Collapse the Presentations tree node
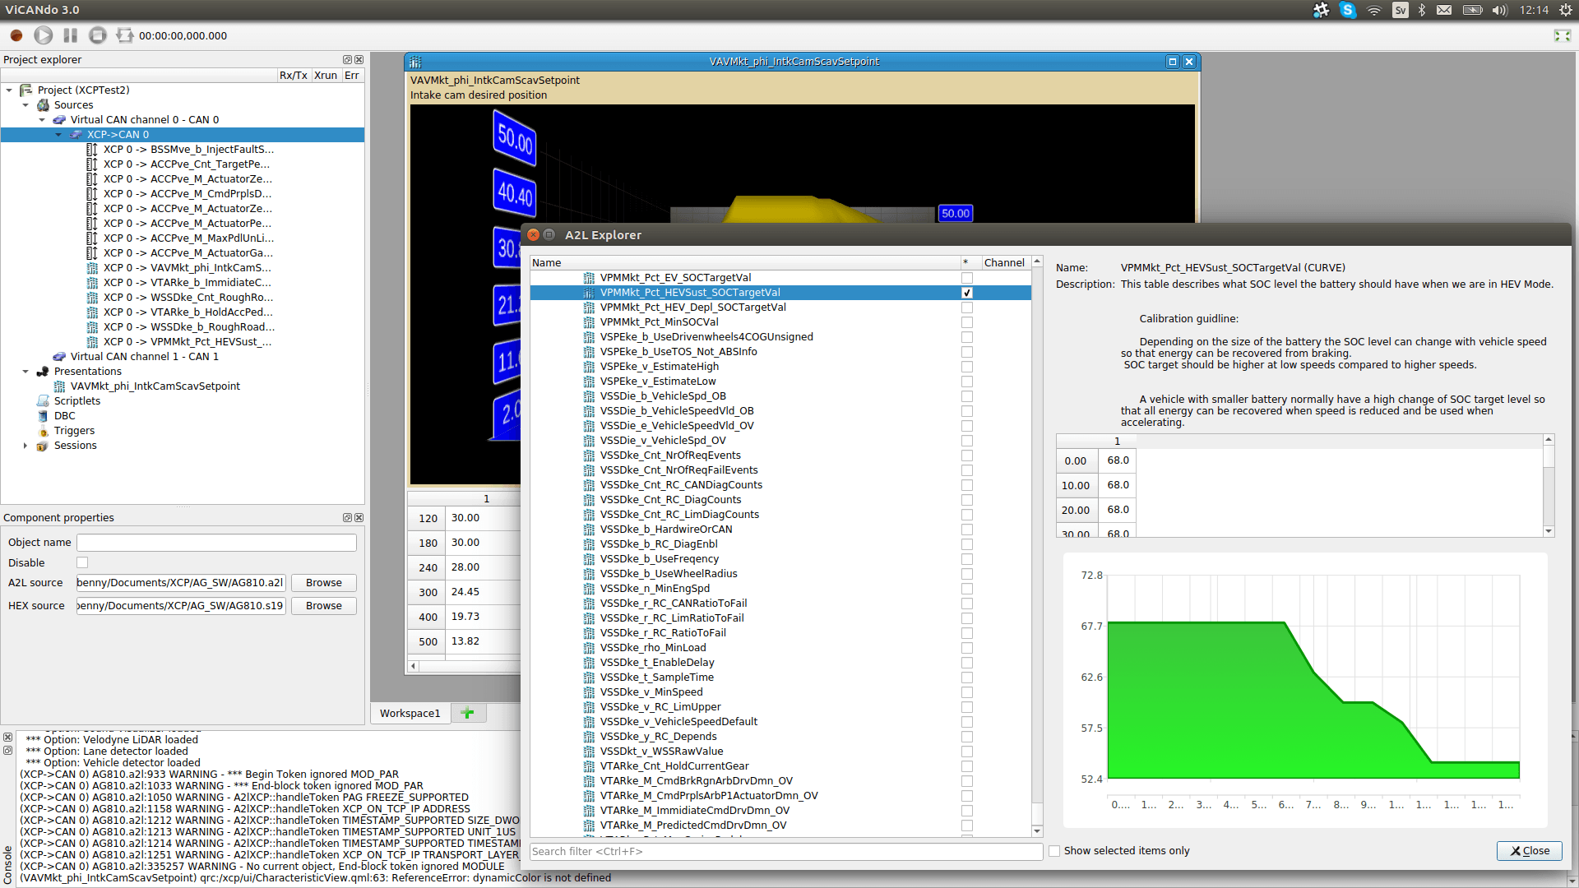Screen dimensions: 1579x888 [x=25, y=371]
